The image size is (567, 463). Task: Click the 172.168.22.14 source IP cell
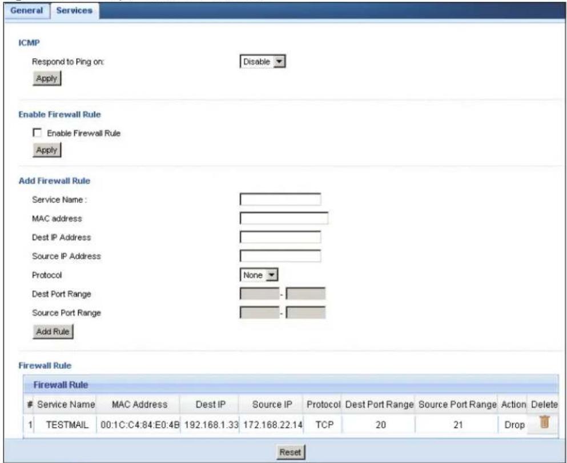(272, 425)
